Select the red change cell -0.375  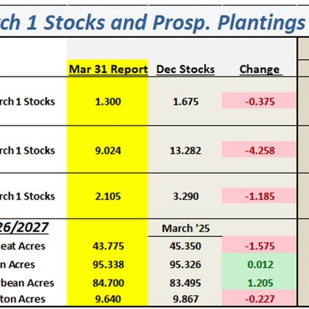coord(260,101)
